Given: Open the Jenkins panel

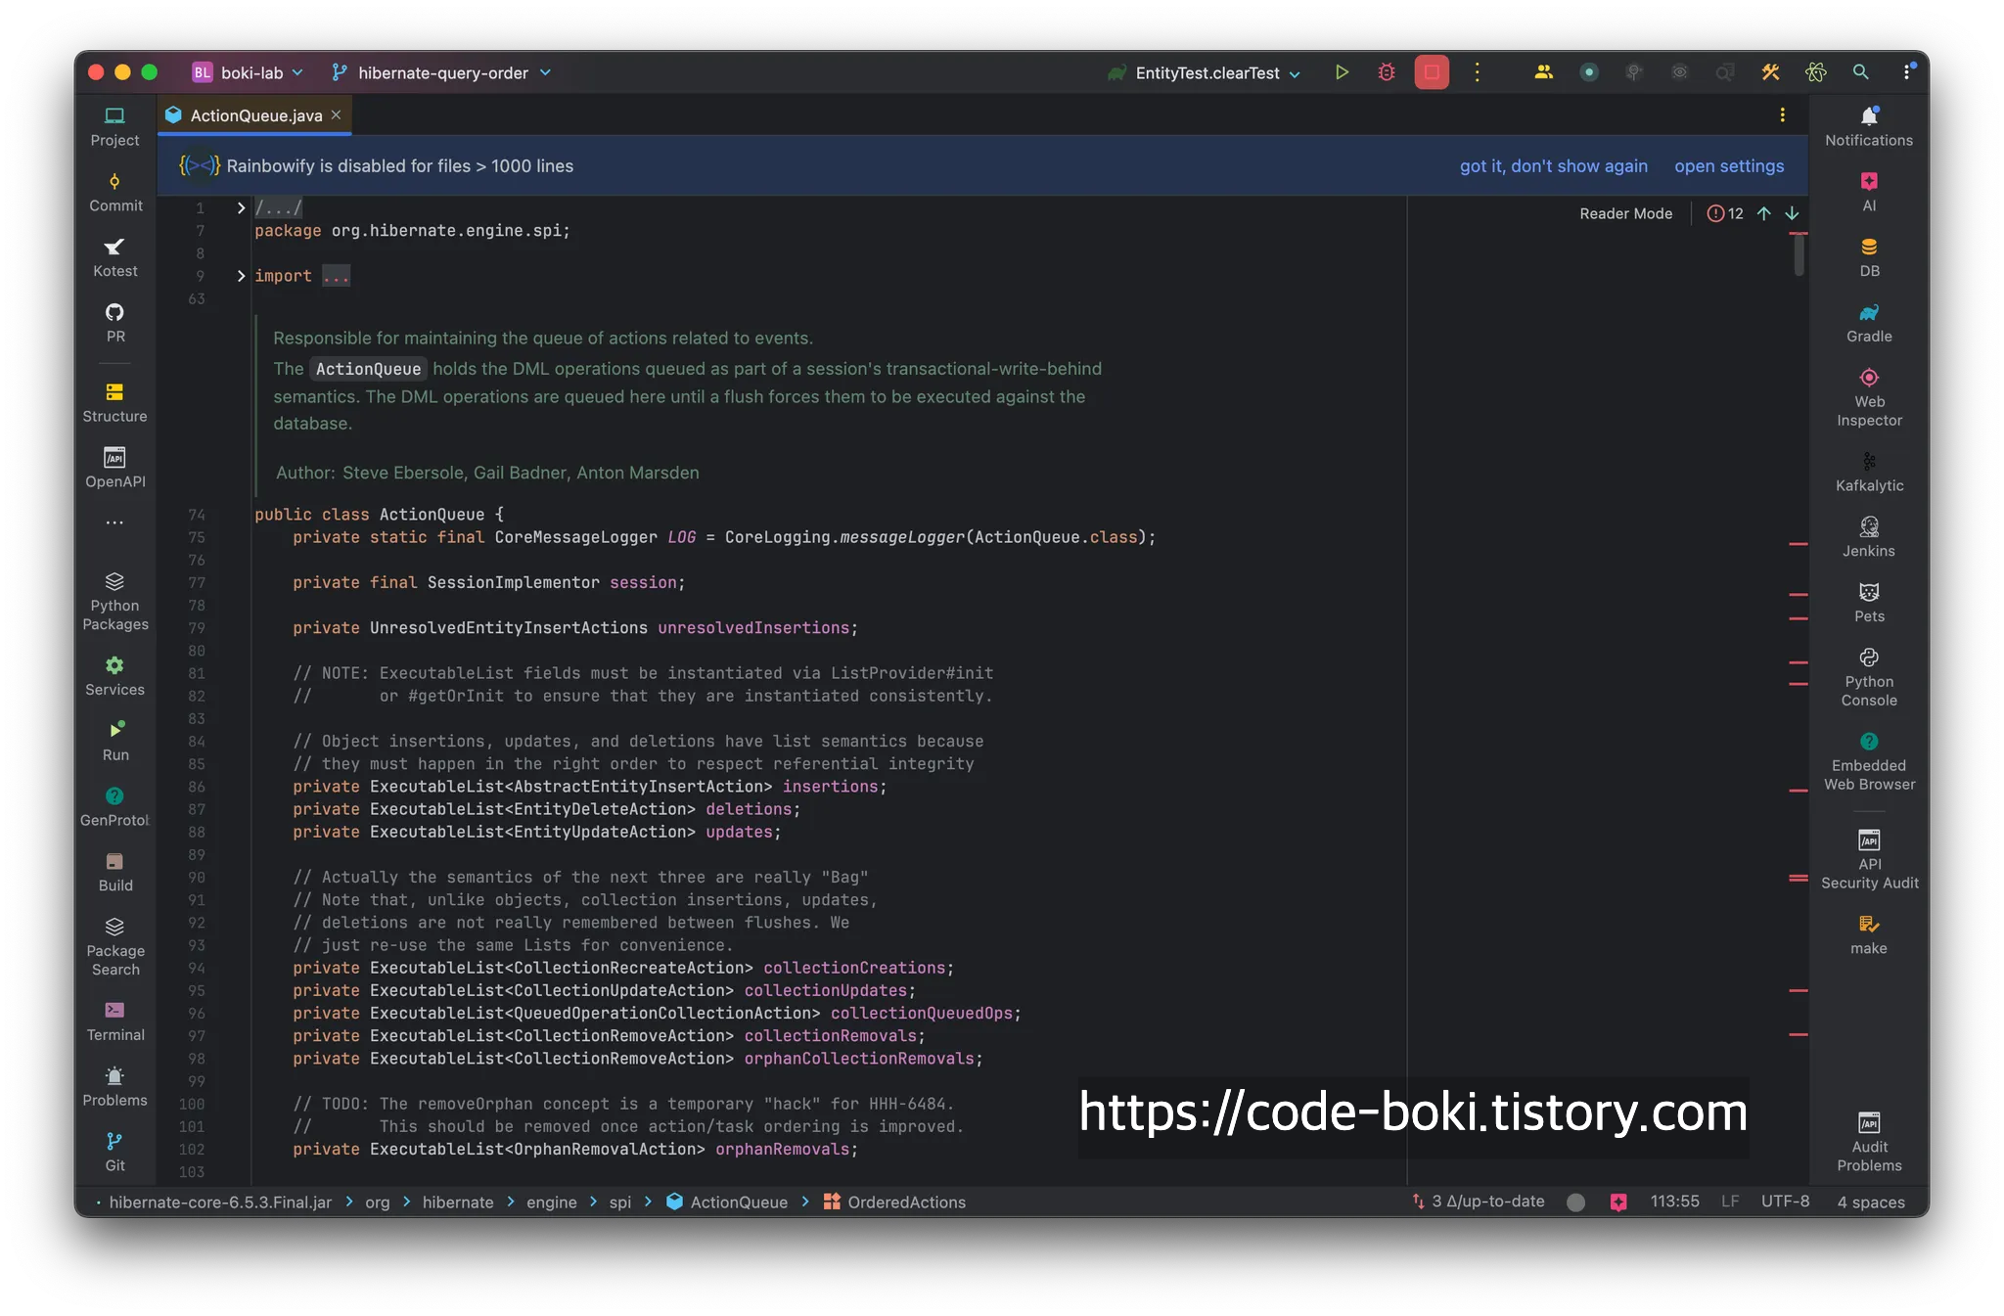Looking at the screenshot, I should pyautogui.click(x=1868, y=537).
